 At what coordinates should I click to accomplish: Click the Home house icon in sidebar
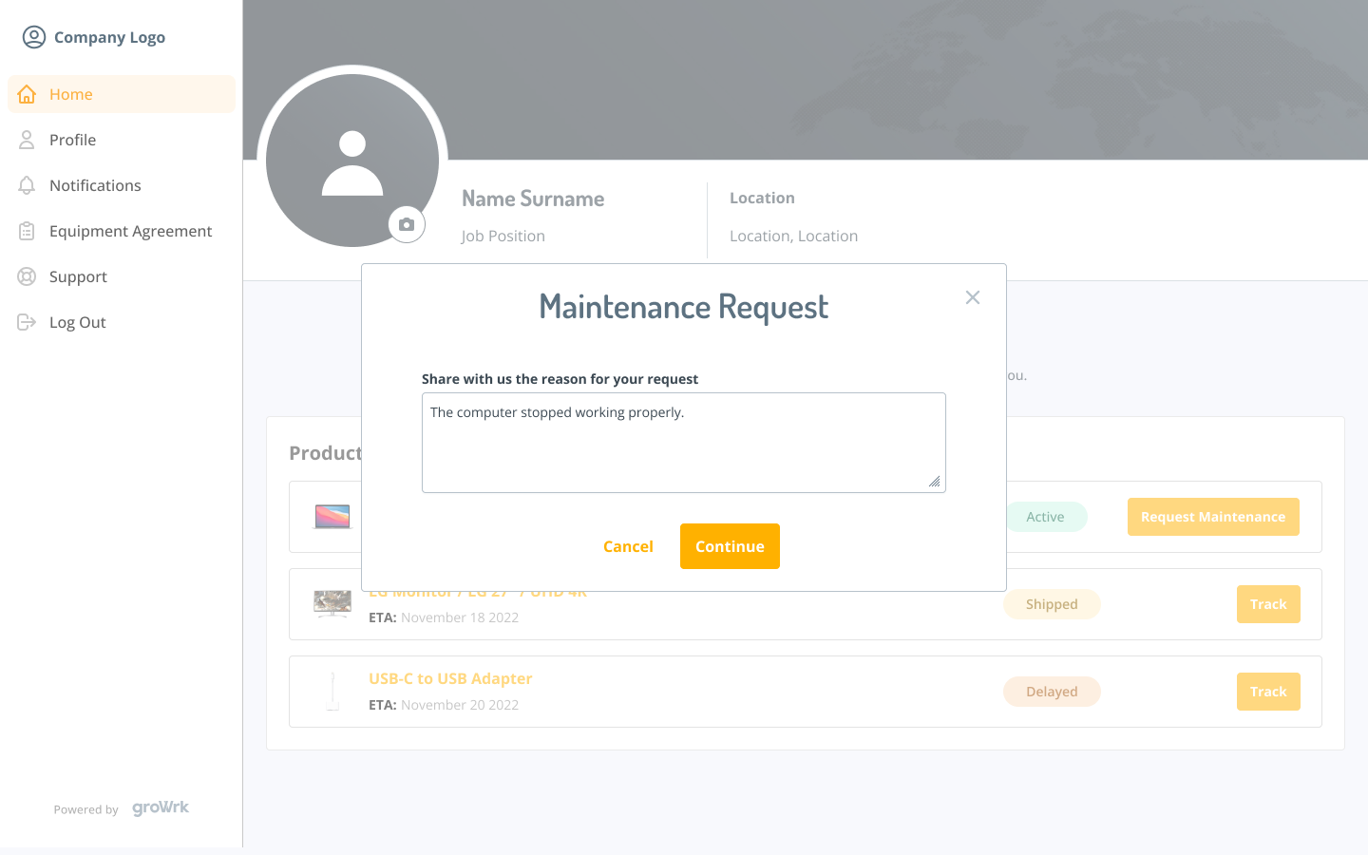(x=27, y=94)
